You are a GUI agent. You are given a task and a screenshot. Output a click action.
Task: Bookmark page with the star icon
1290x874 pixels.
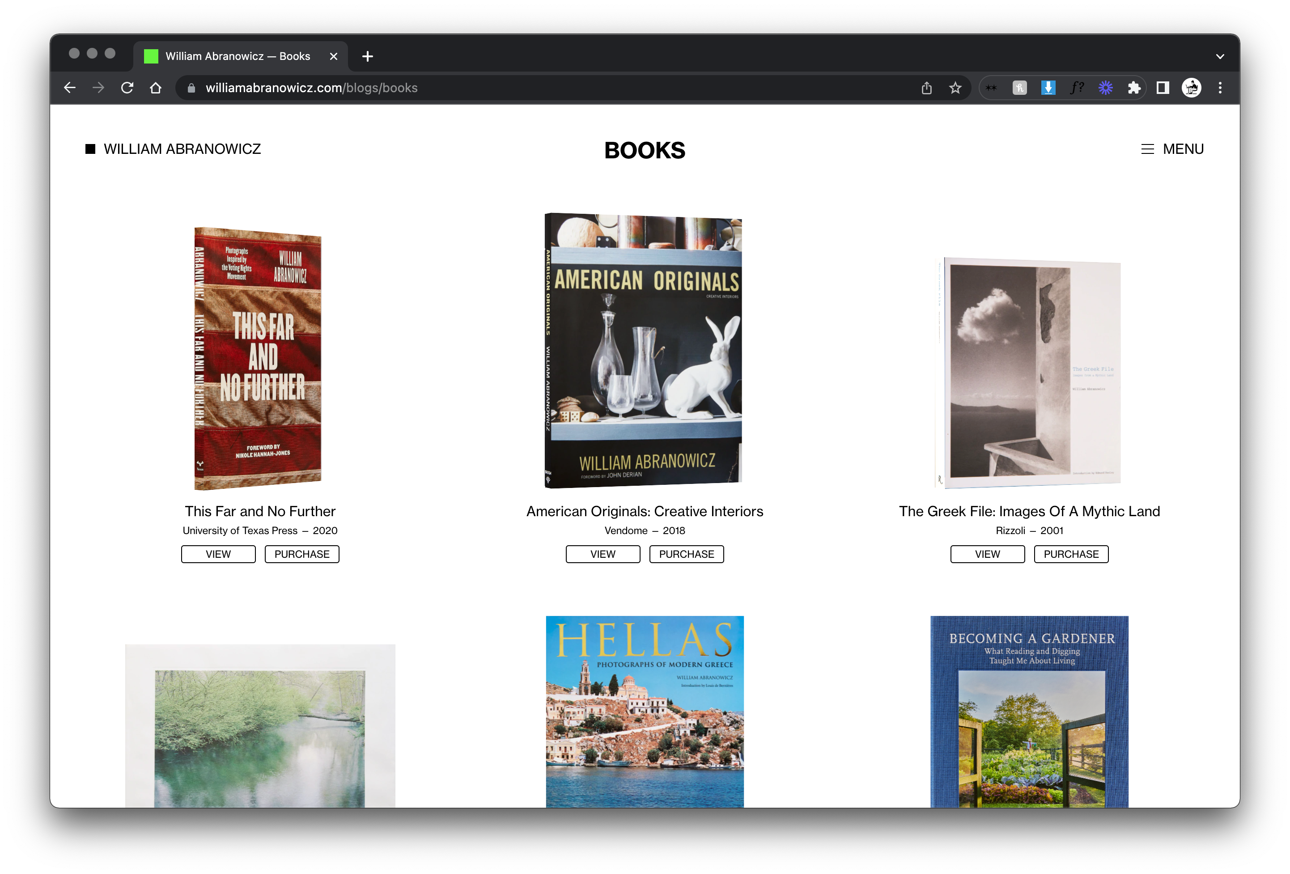tap(955, 88)
